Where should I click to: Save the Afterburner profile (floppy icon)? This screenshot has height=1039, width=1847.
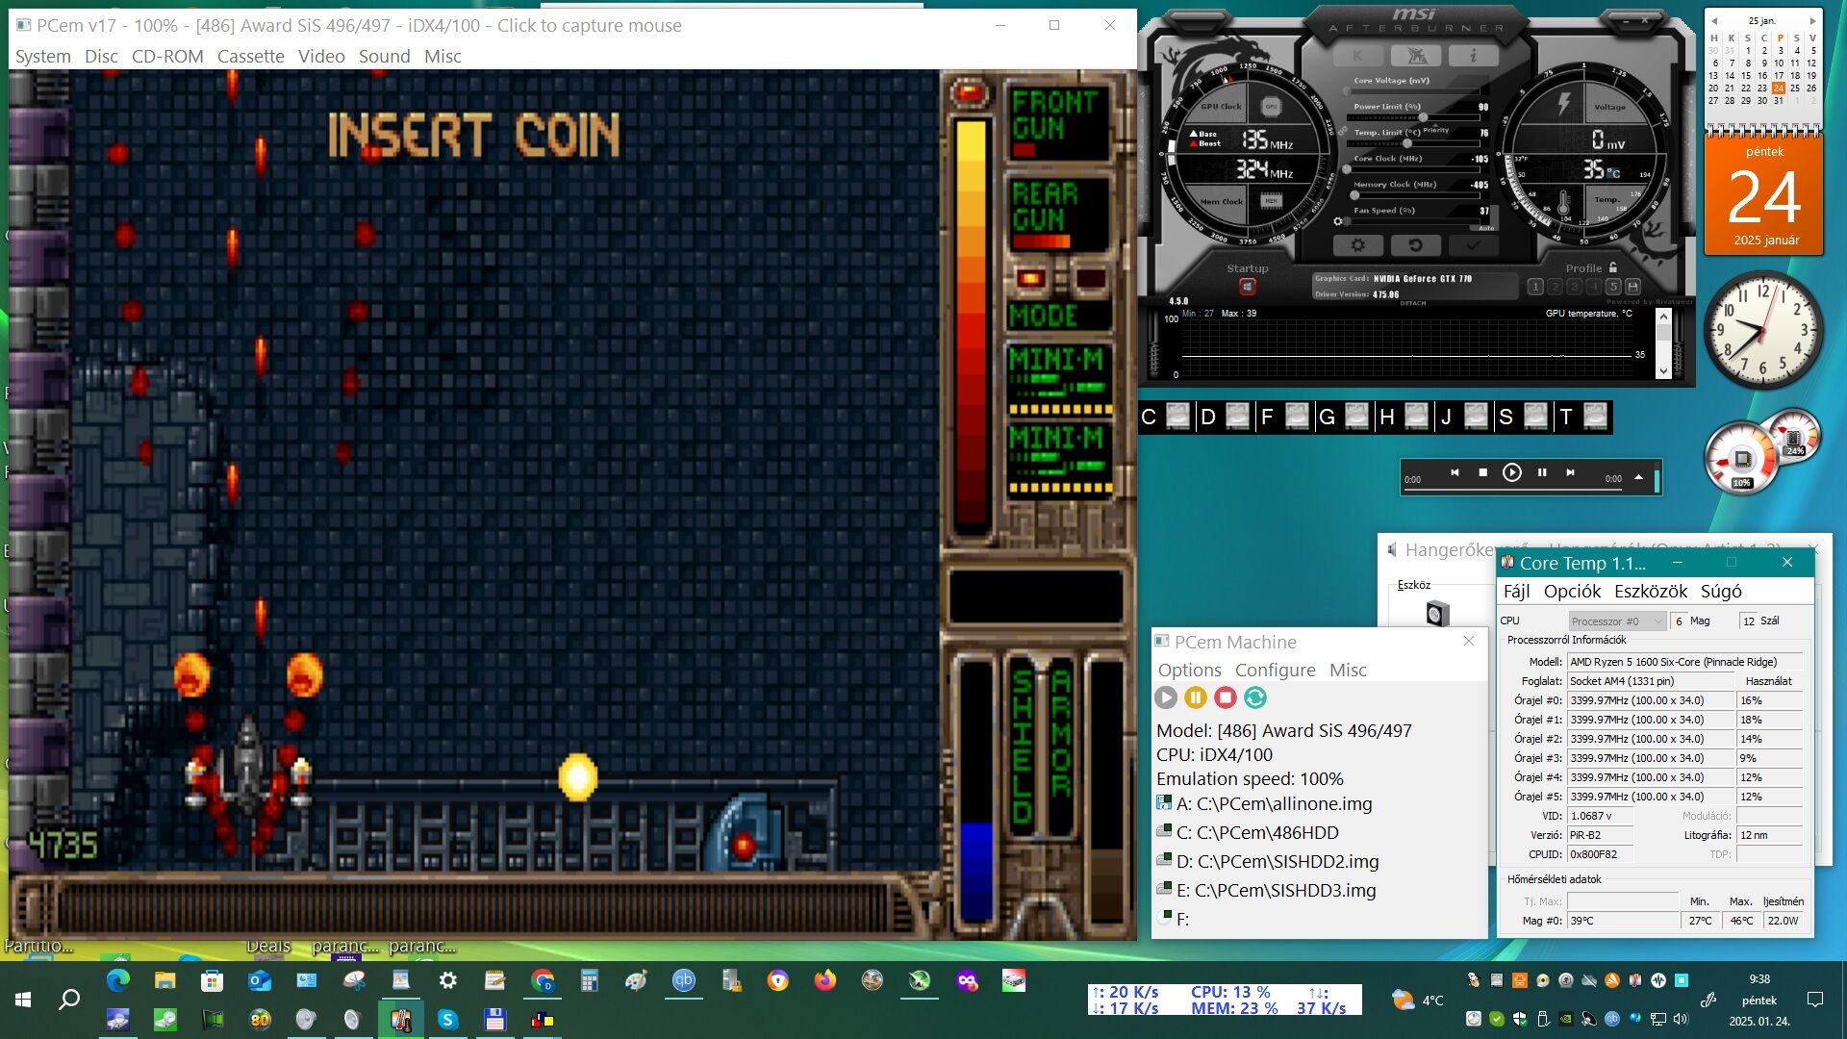point(1632,287)
